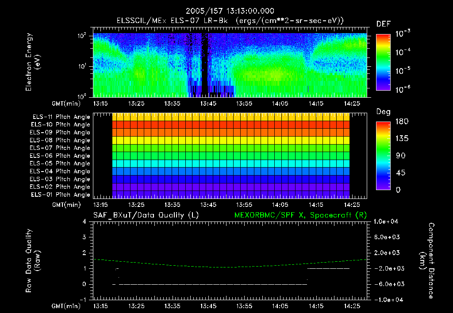453x313 pixels.
Task: Click the DEF legend title
Action: point(384,24)
